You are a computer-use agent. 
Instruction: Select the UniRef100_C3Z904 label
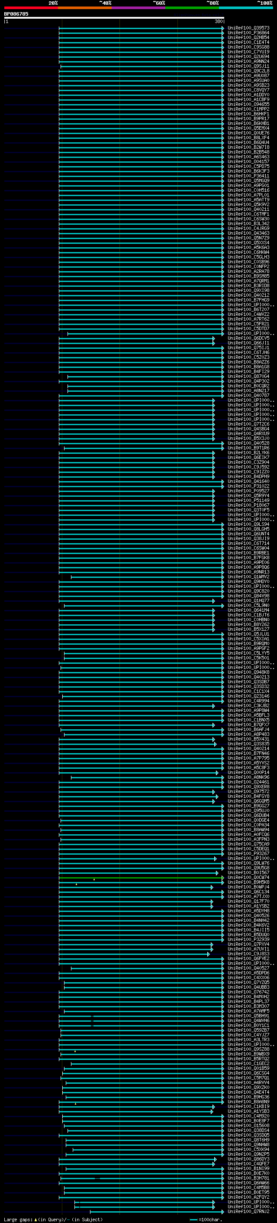tap(248, 462)
